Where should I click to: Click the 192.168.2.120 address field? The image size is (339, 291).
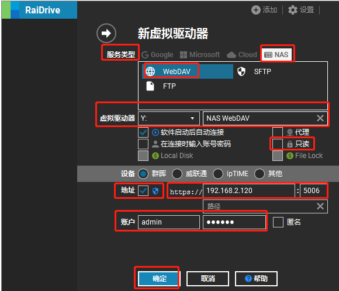[248, 191]
